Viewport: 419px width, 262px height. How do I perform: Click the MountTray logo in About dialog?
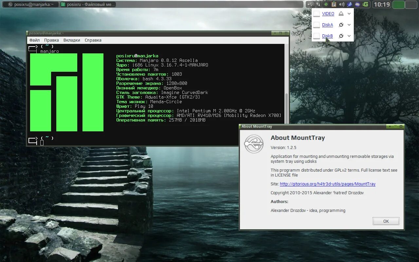pos(254,144)
